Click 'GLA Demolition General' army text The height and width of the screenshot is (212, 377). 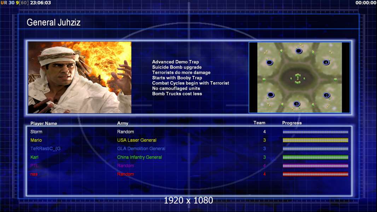tap(141, 149)
